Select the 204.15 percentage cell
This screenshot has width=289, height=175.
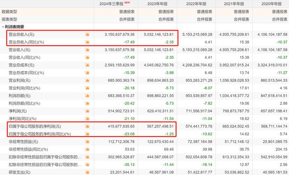coord(282,149)
